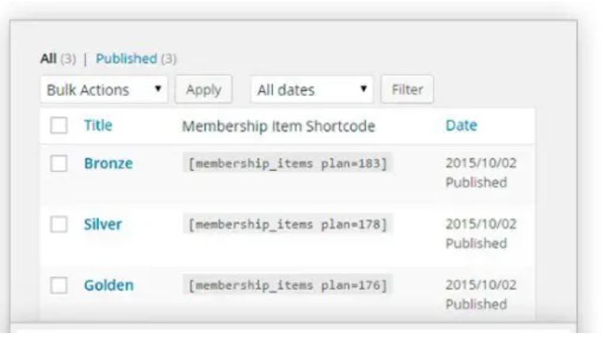This screenshot has width=608, height=344.
Task: Open the Golden membership plan
Action: click(x=109, y=285)
